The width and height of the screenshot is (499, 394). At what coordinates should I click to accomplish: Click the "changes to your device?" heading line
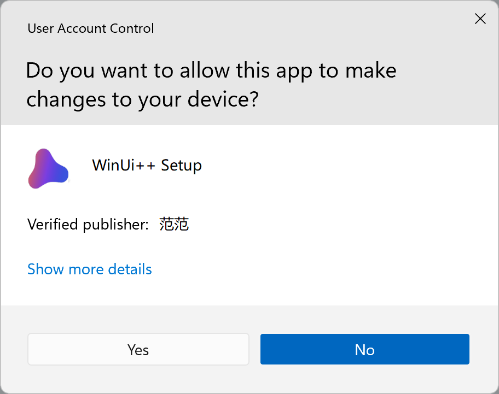tap(142, 99)
